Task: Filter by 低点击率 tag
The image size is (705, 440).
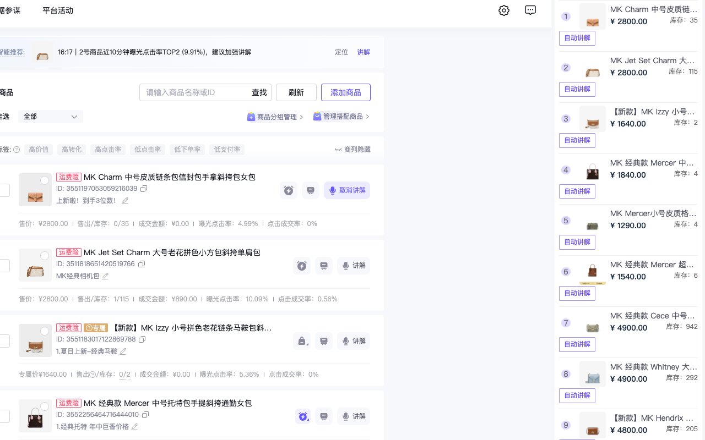Action: click(148, 150)
